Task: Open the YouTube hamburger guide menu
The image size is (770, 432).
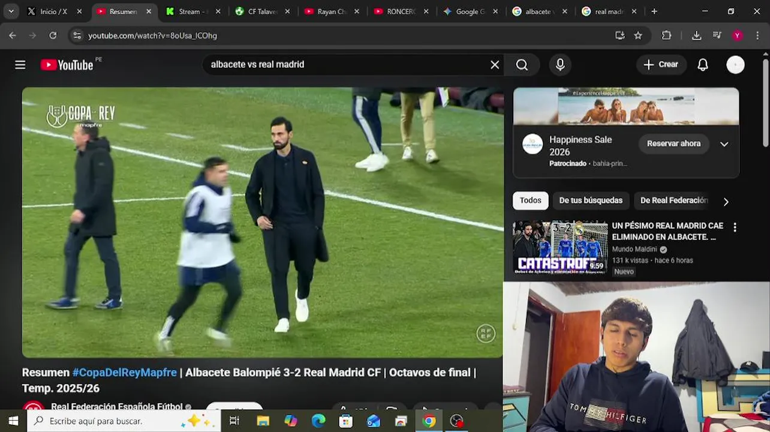Action: coord(20,65)
